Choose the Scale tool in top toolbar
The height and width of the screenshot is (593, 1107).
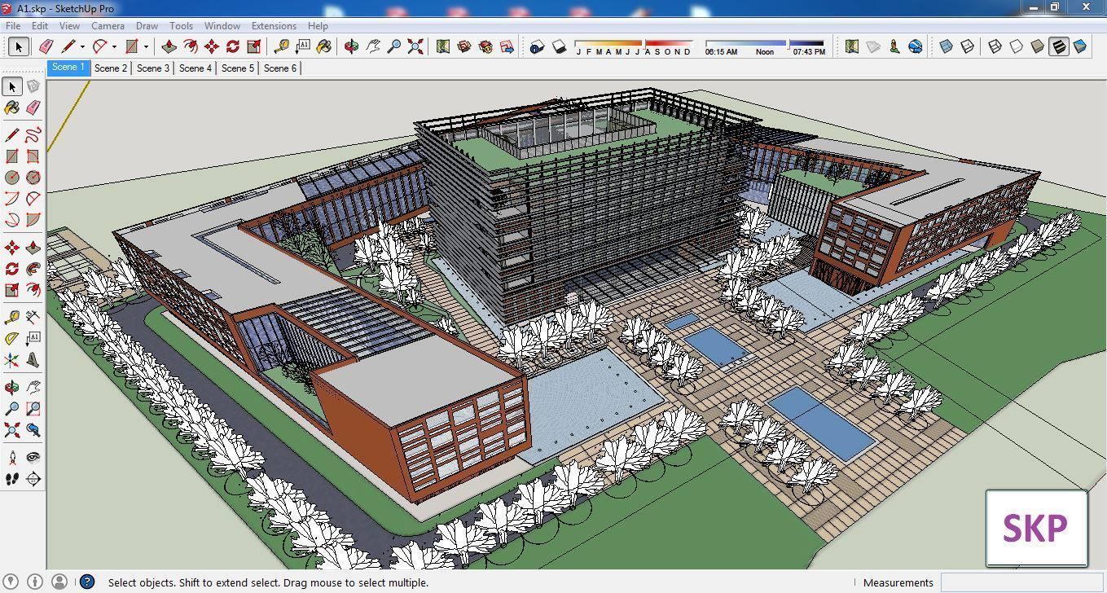pos(253,46)
